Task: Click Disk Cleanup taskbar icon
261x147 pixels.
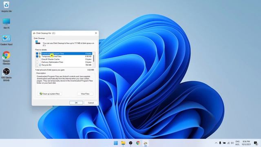Action: coord(146,143)
